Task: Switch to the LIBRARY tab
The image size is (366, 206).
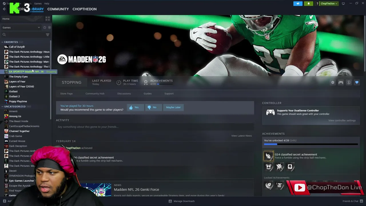Action: 36,9
